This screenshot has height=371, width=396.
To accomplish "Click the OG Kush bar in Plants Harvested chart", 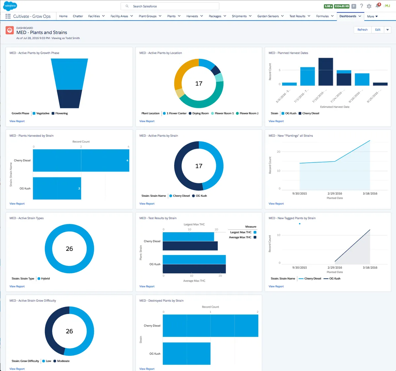I will coord(57,188).
